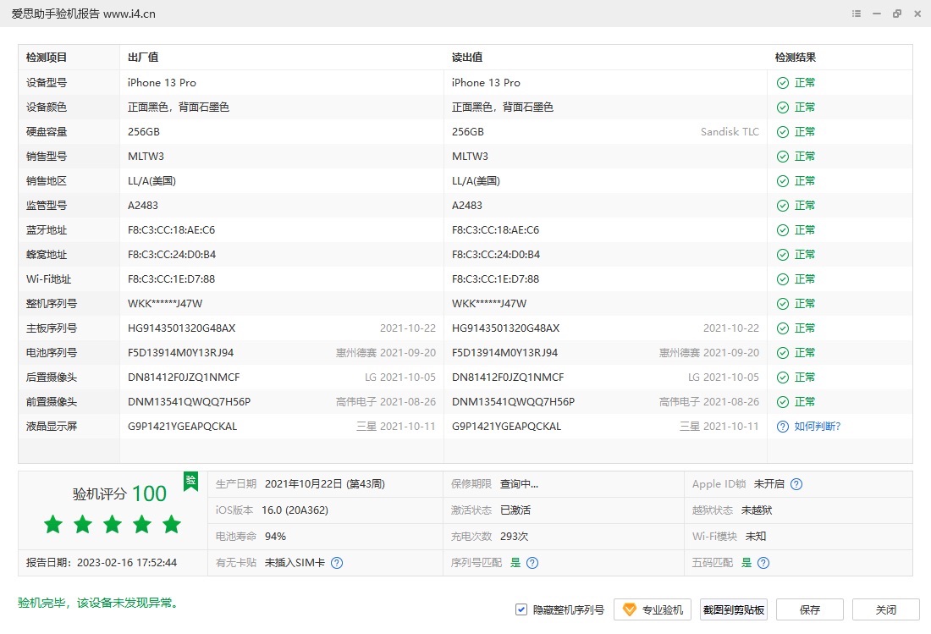Copy screenshot with 截图到剪贴板 button
The width and height of the screenshot is (931, 634).
(x=734, y=609)
